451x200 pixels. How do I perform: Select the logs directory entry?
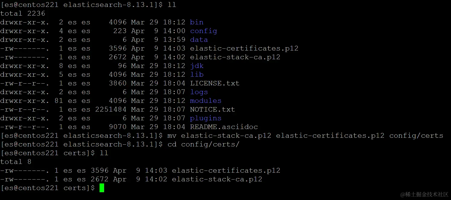pos(199,92)
